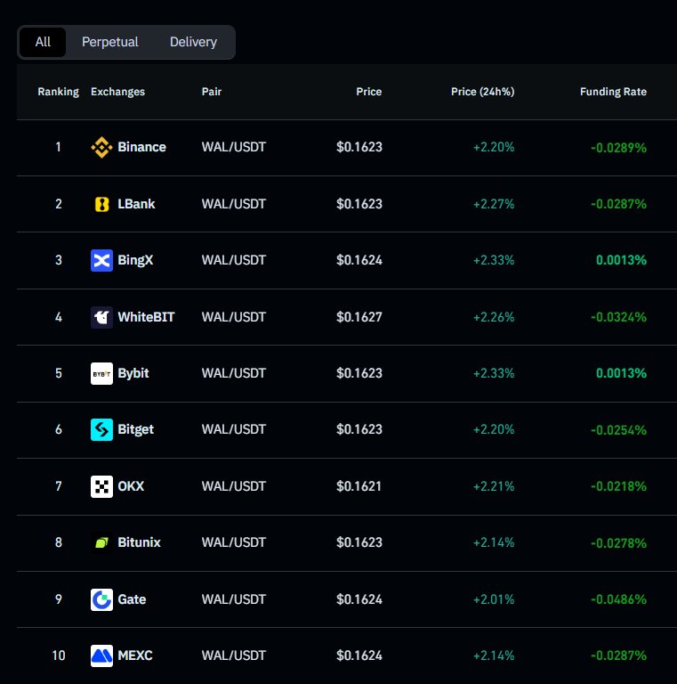The width and height of the screenshot is (677, 684).
Task: Click the Ranking column header
Action: point(58,92)
